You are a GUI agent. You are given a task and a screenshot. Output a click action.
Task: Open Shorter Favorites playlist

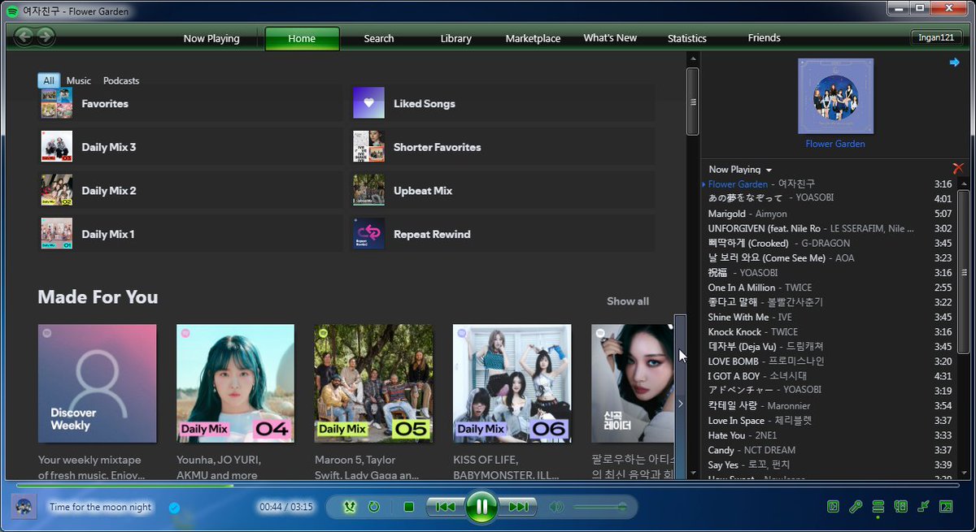503,147
